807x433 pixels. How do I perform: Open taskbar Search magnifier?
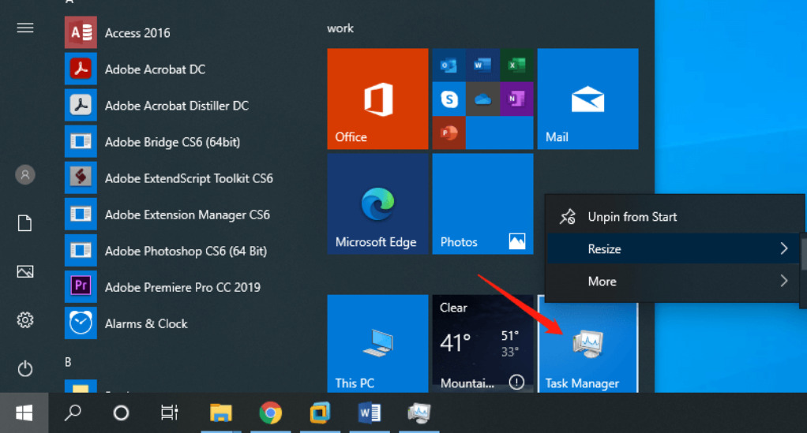point(73,412)
